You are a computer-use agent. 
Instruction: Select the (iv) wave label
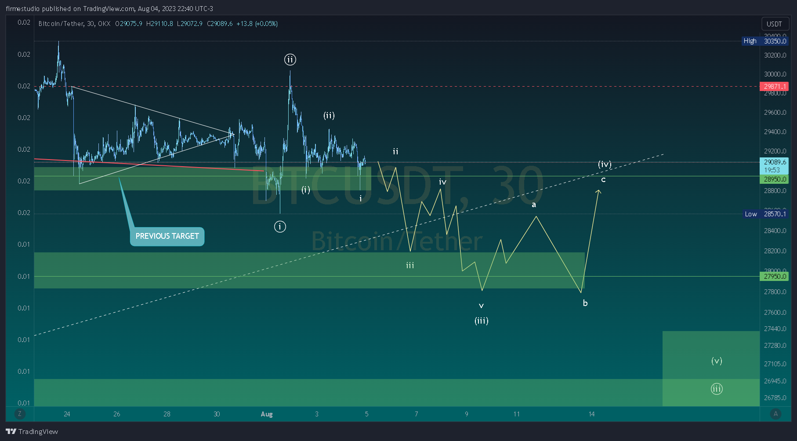point(605,164)
